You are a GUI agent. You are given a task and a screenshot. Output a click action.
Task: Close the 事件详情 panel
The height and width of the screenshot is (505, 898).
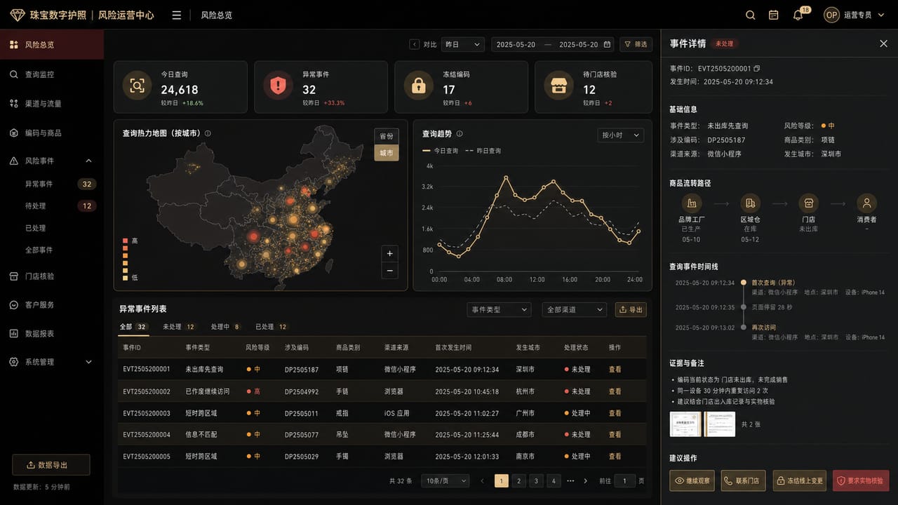tap(883, 43)
